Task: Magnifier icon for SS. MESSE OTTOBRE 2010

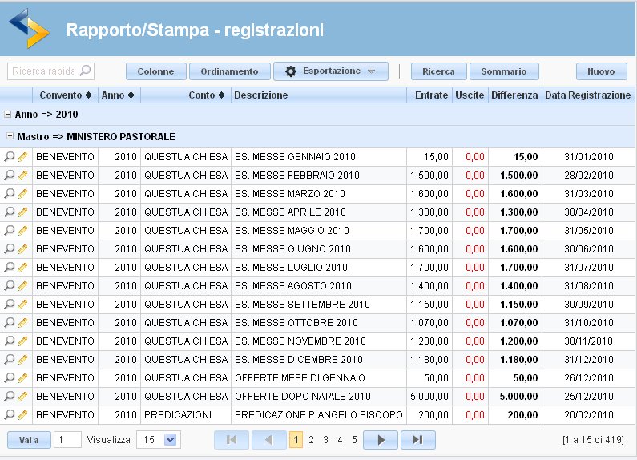Action: (9, 322)
